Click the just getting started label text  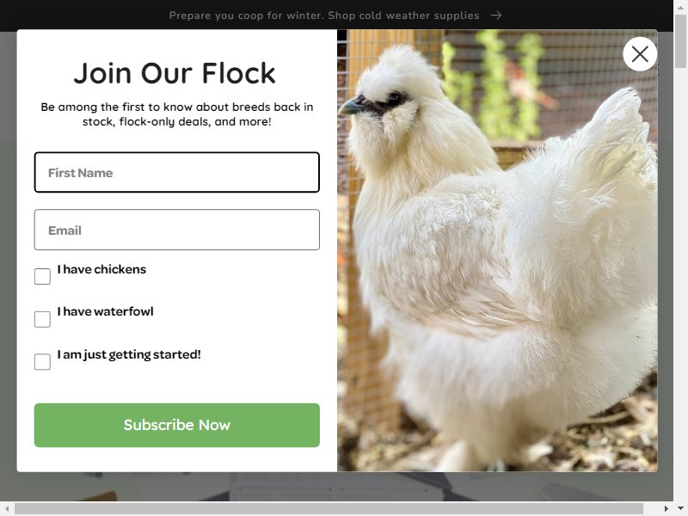(129, 354)
